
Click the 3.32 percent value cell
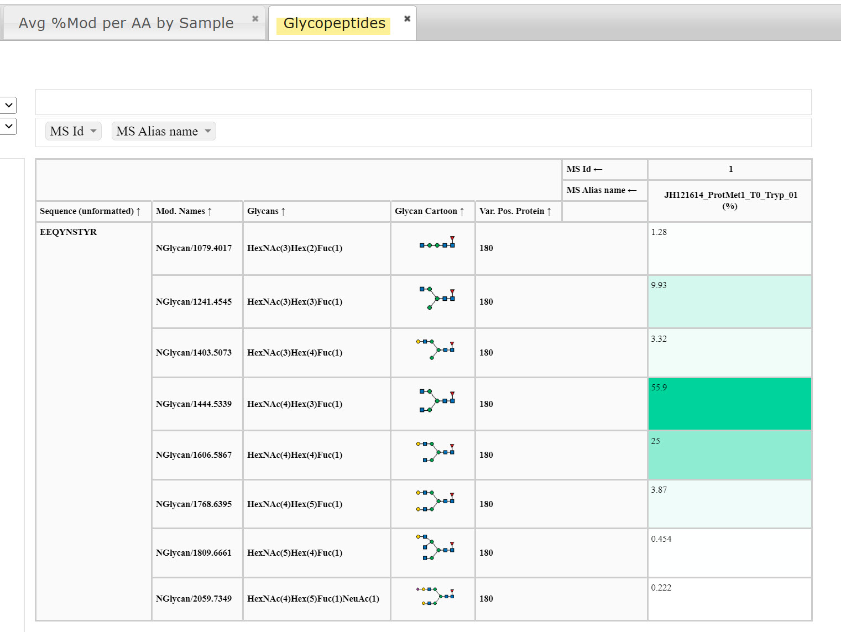coord(729,353)
